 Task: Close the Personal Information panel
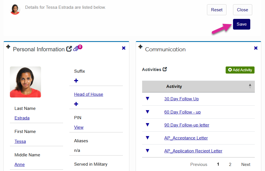click(124, 48)
